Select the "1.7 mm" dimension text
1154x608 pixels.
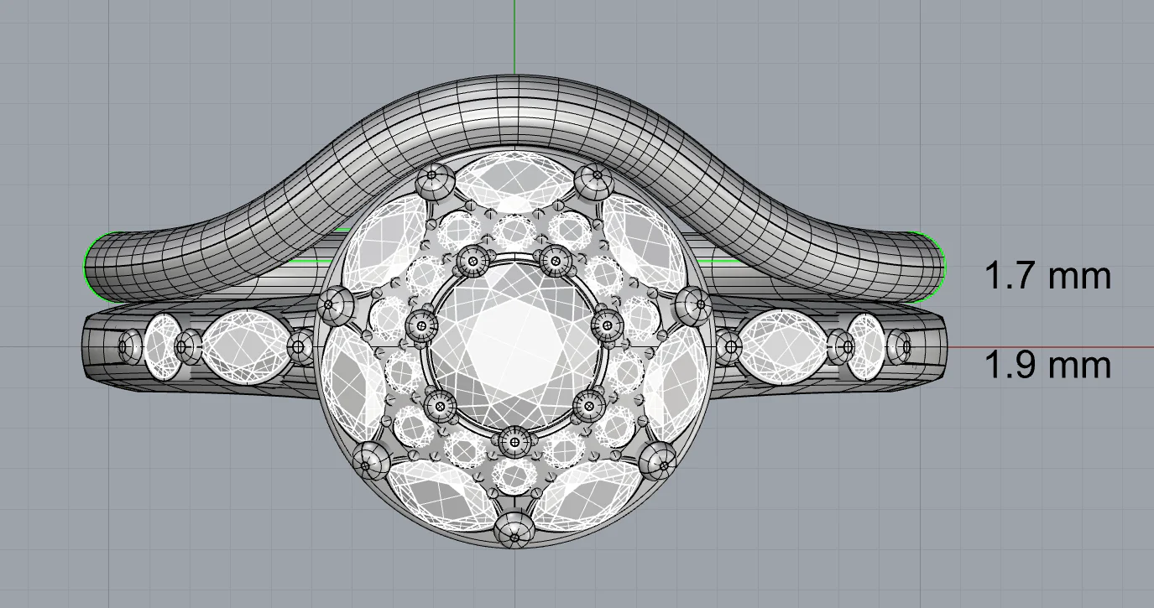coord(1047,276)
